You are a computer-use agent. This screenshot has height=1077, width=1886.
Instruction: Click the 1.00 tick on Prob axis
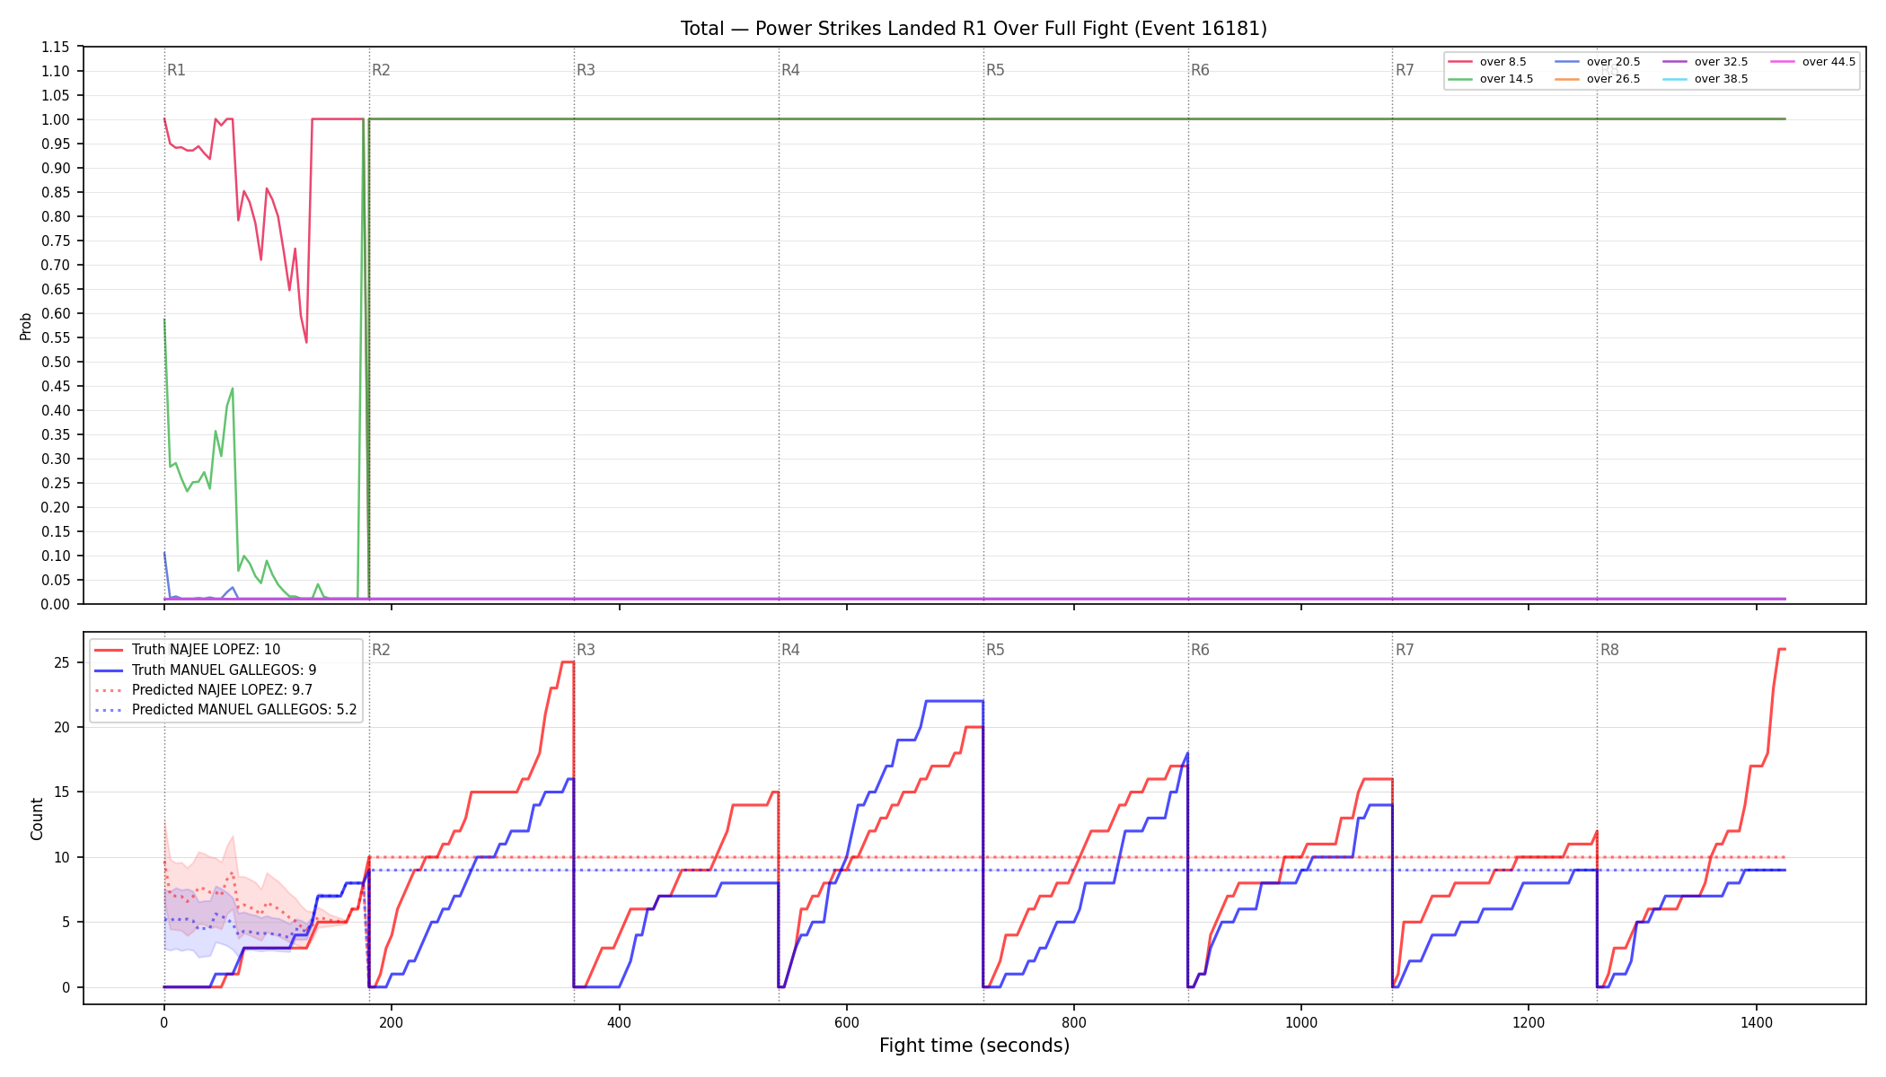point(55,119)
